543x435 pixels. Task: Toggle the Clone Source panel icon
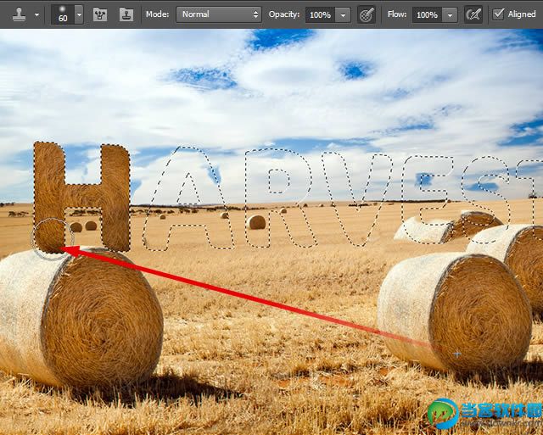126,14
